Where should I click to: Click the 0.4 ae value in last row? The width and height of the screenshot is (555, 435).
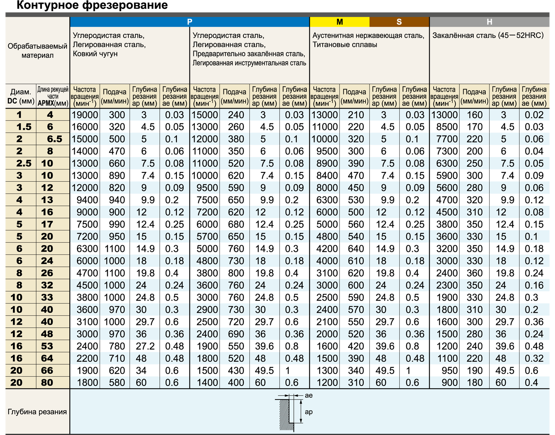[x=531, y=383]
